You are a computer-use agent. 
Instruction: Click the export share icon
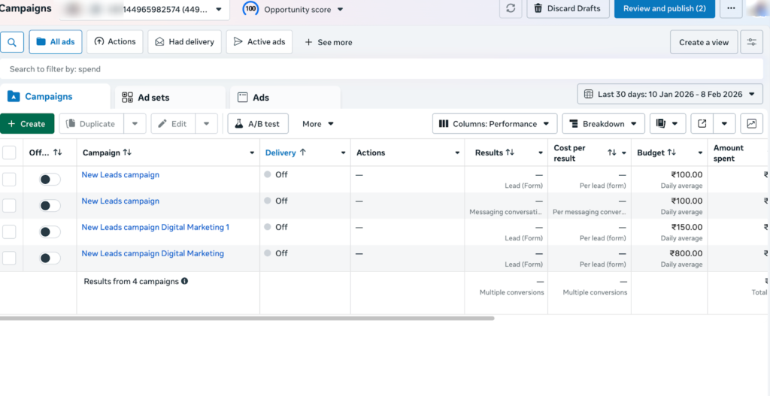[702, 124]
